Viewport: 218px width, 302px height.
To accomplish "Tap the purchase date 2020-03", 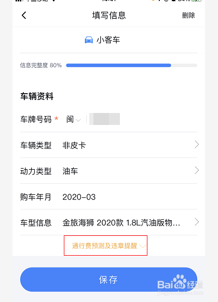I will [79, 197].
